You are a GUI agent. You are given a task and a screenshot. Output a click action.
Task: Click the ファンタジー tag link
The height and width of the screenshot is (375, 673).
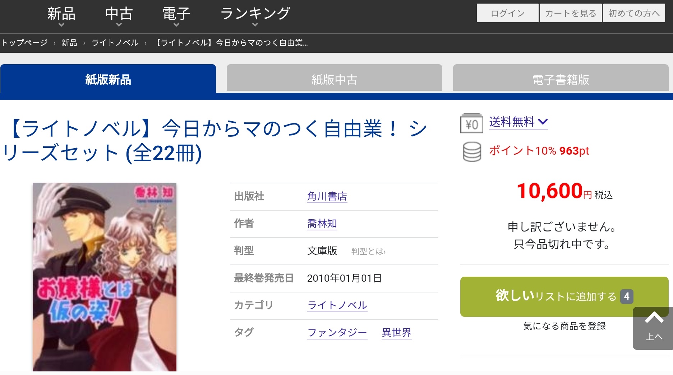coord(337,333)
